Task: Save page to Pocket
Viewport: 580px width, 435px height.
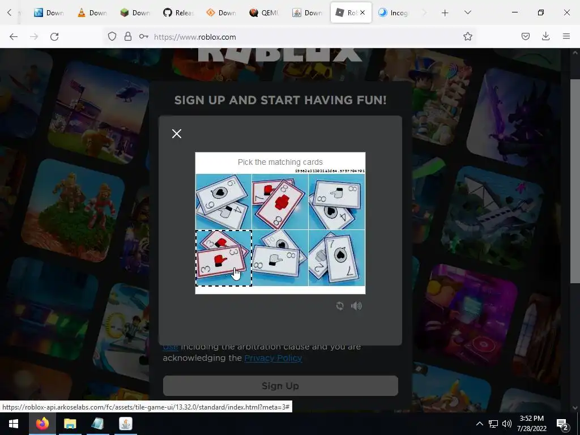Action: (525, 36)
